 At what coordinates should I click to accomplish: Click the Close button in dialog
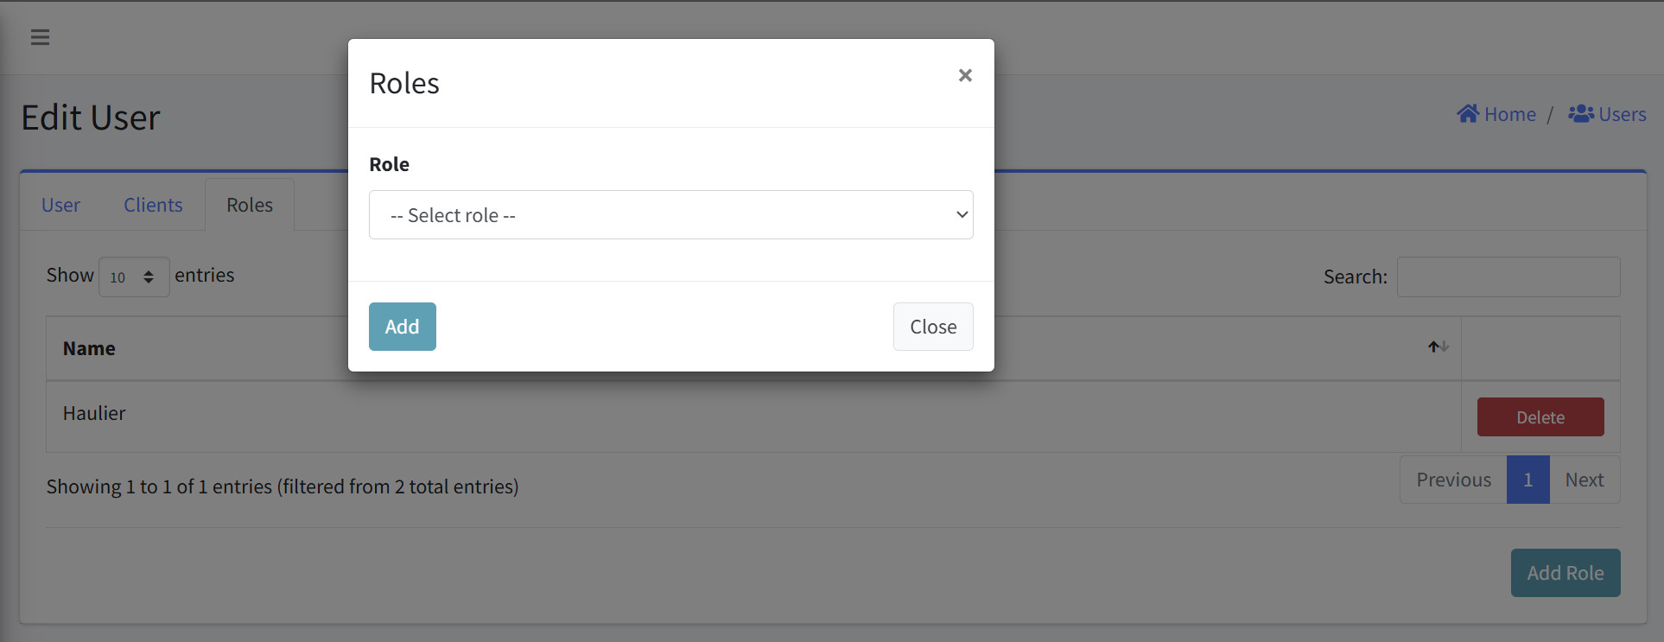coord(933,327)
